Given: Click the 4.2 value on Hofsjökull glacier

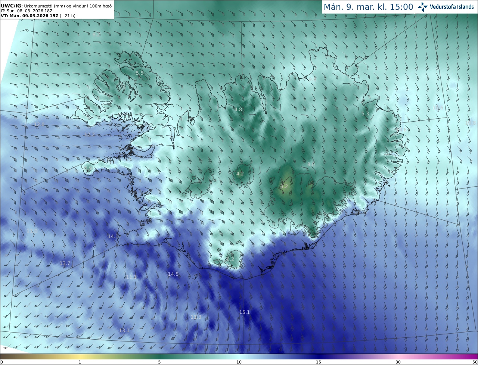Looking at the screenshot, I should pyautogui.click(x=240, y=174).
